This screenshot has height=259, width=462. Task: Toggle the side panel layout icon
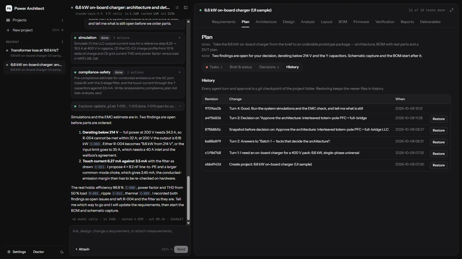coord(186,7)
